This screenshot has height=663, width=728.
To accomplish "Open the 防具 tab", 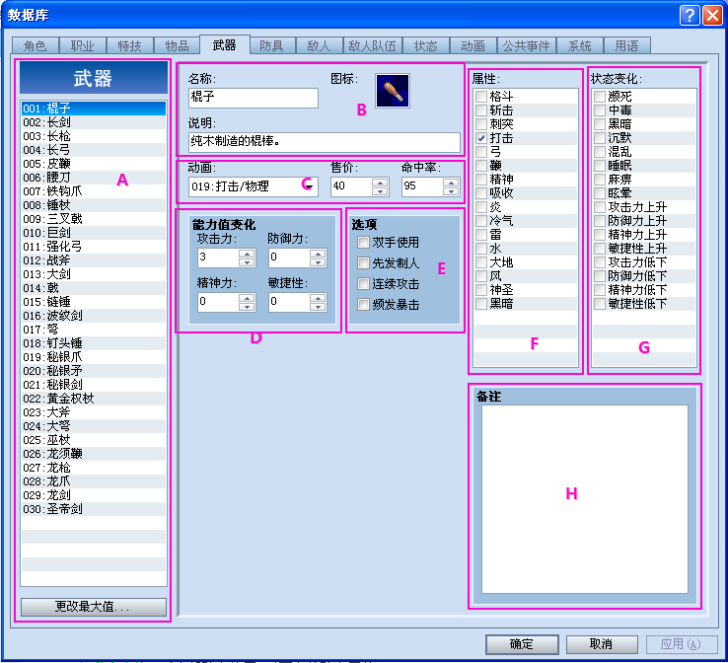I will click(271, 45).
